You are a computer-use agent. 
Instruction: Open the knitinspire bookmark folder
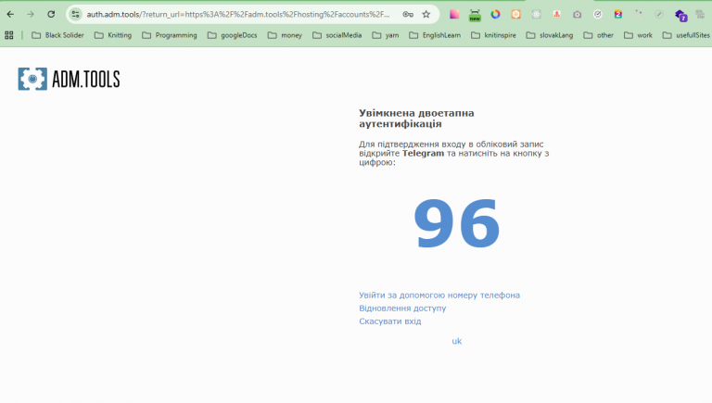pyautogui.click(x=493, y=35)
